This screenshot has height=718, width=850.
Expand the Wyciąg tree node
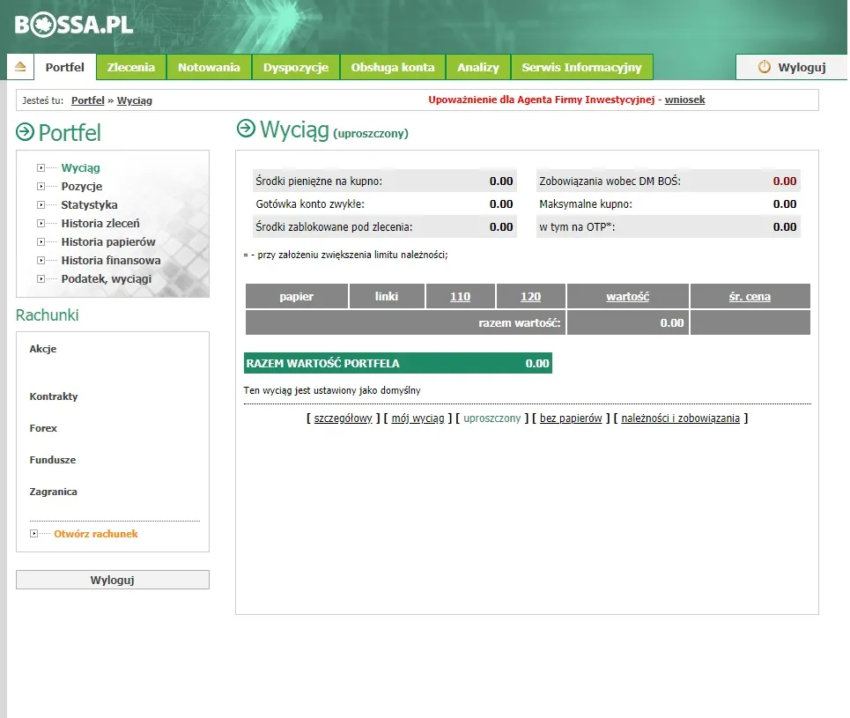point(41,168)
